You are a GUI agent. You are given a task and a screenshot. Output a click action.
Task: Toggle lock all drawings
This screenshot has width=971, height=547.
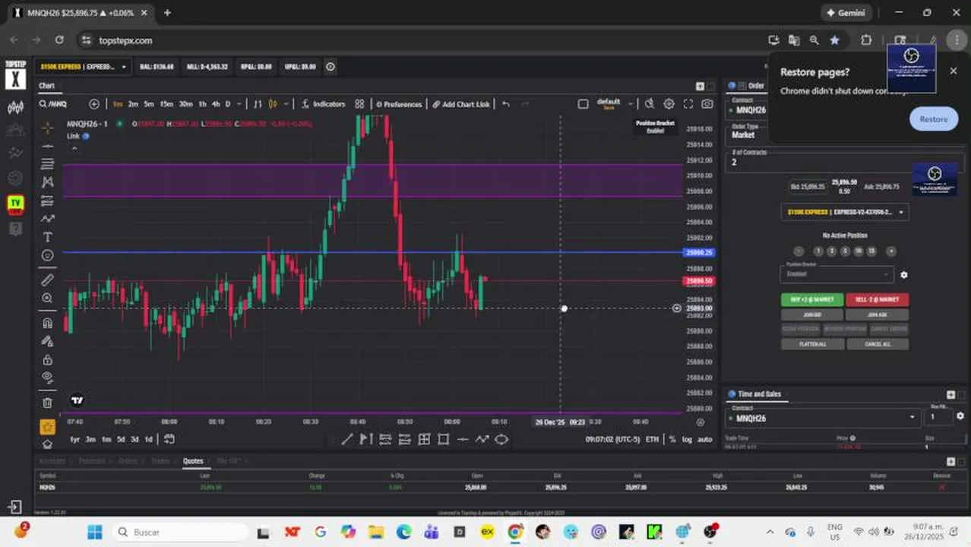[47, 359]
